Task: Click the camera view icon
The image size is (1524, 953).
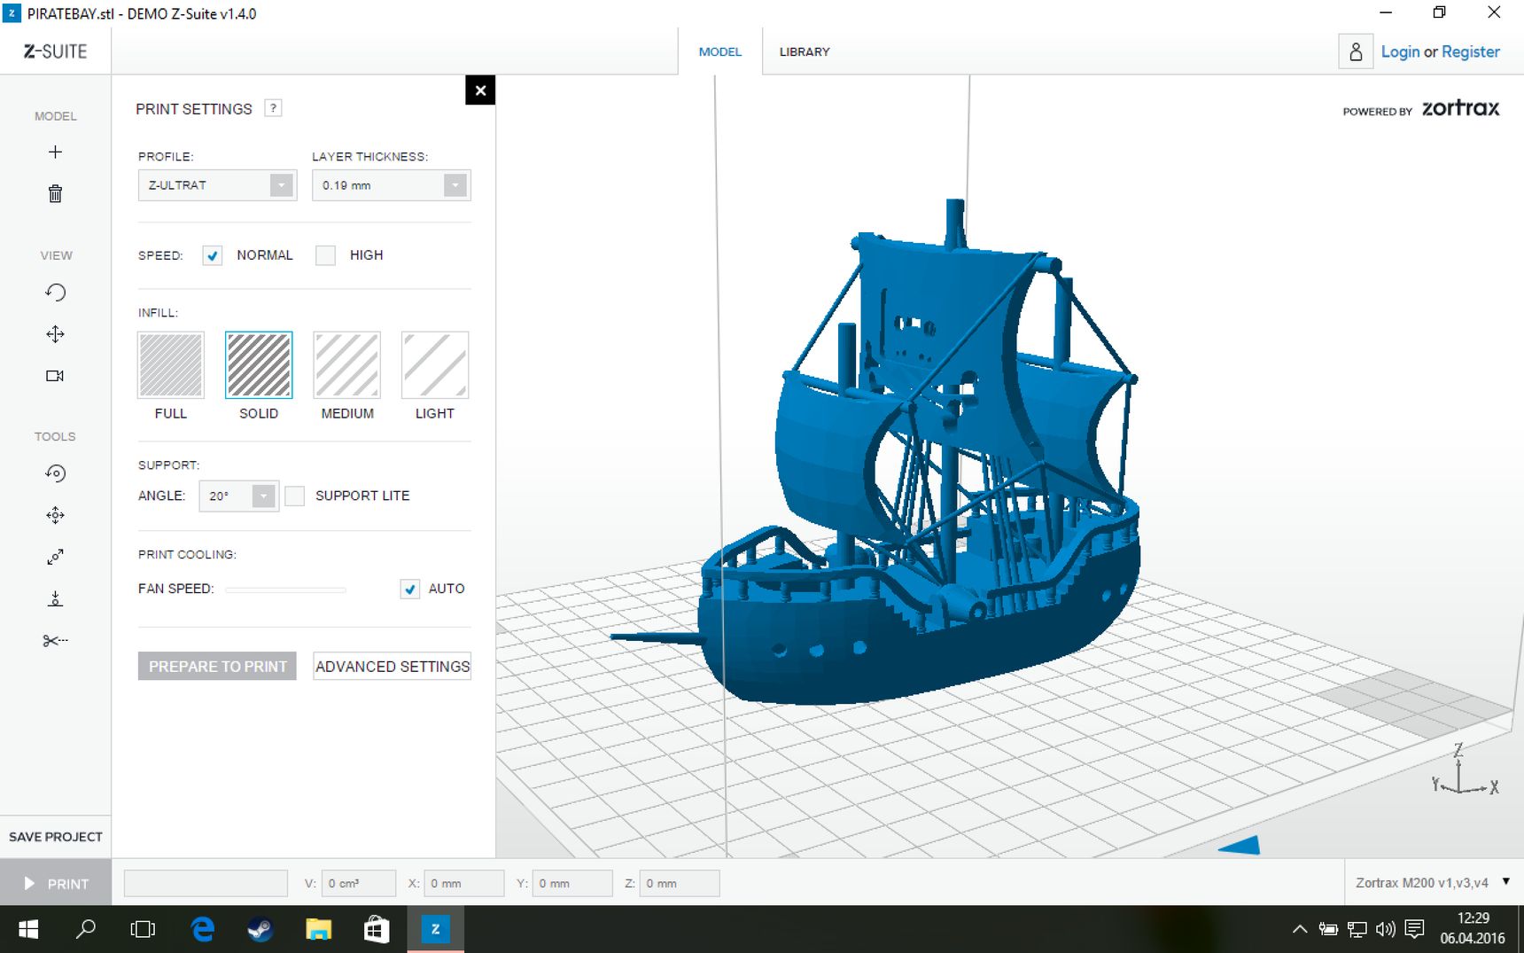Action: pyautogui.click(x=55, y=376)
